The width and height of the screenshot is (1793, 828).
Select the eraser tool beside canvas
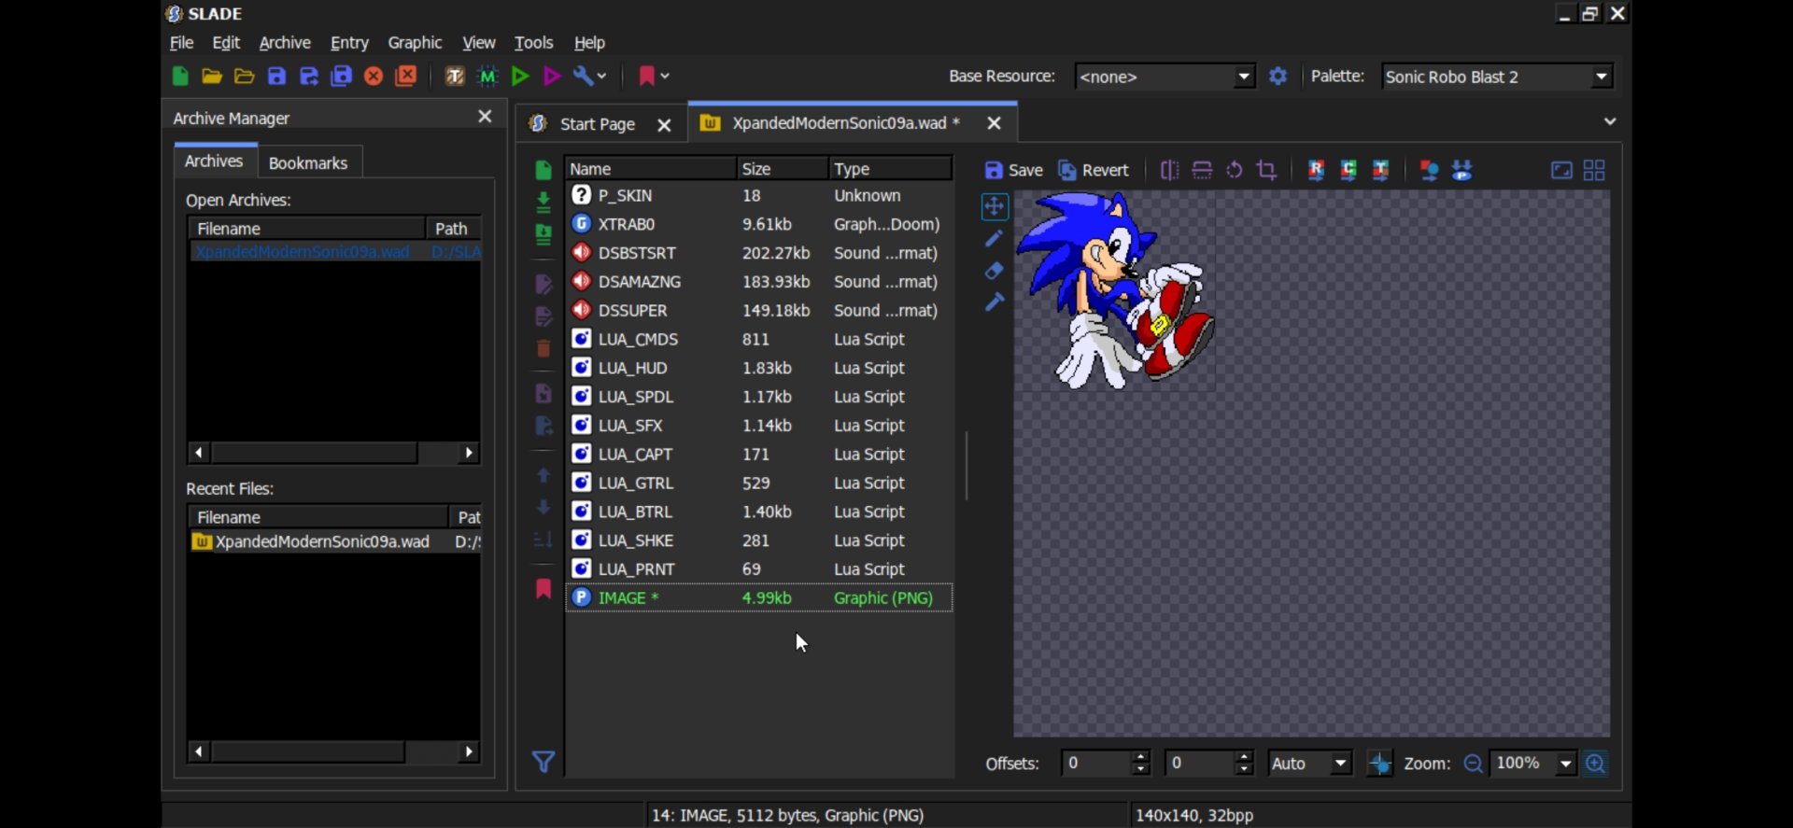994,271
